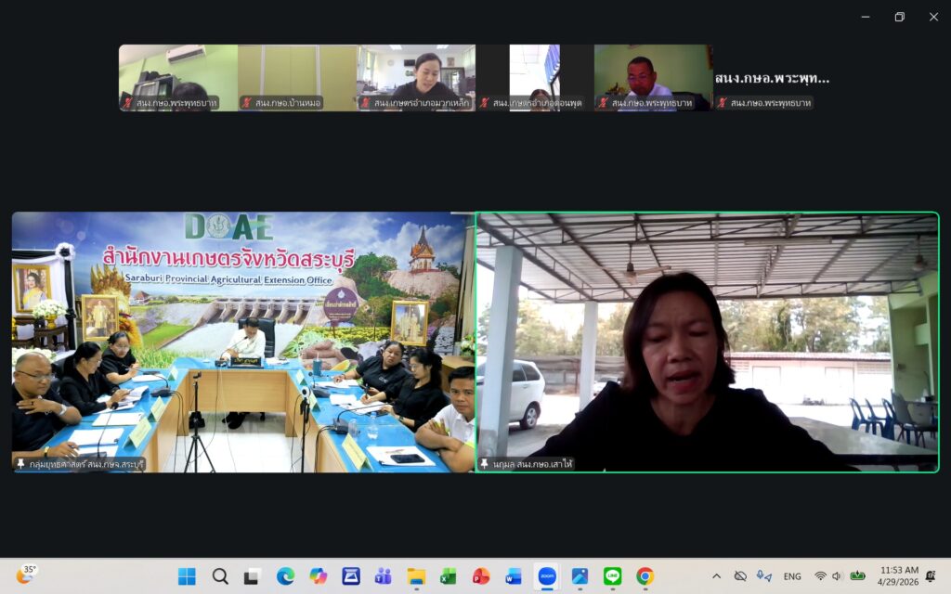Open the ENG input language switcher
951x594 pixels.
pyautogui.click(x=792, y=576)
